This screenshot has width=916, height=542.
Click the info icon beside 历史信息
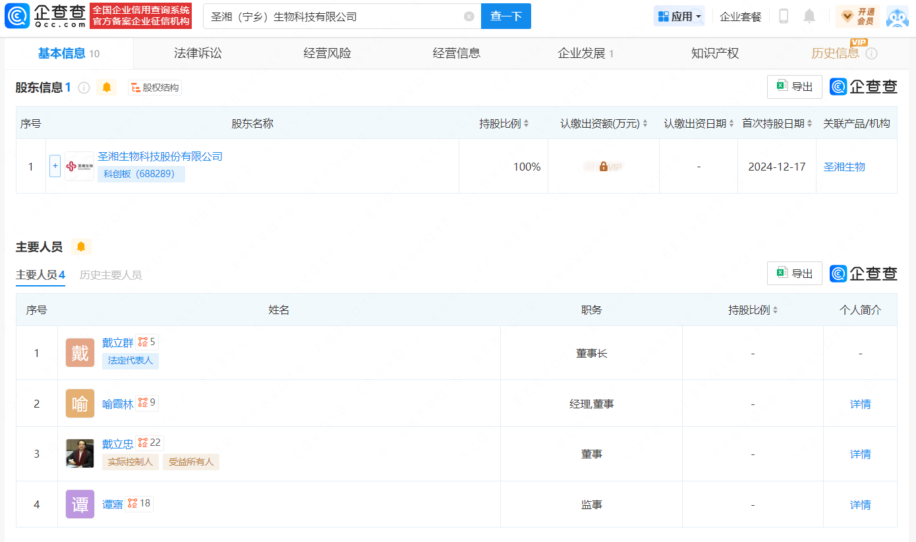(x=871, y=53)
